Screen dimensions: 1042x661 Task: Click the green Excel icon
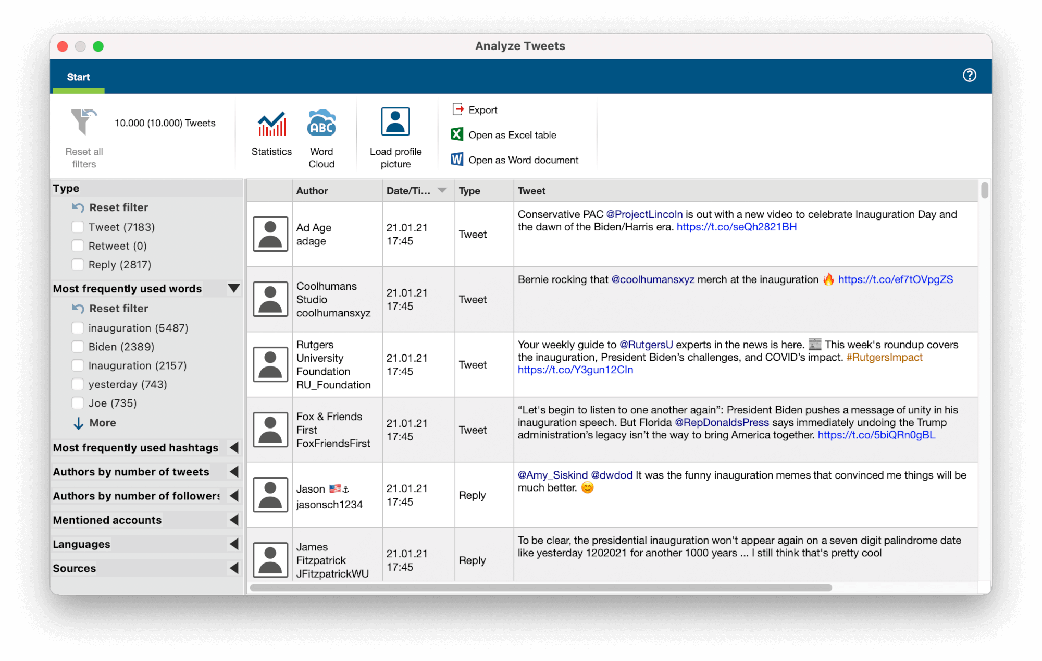[x=457, y=134]
